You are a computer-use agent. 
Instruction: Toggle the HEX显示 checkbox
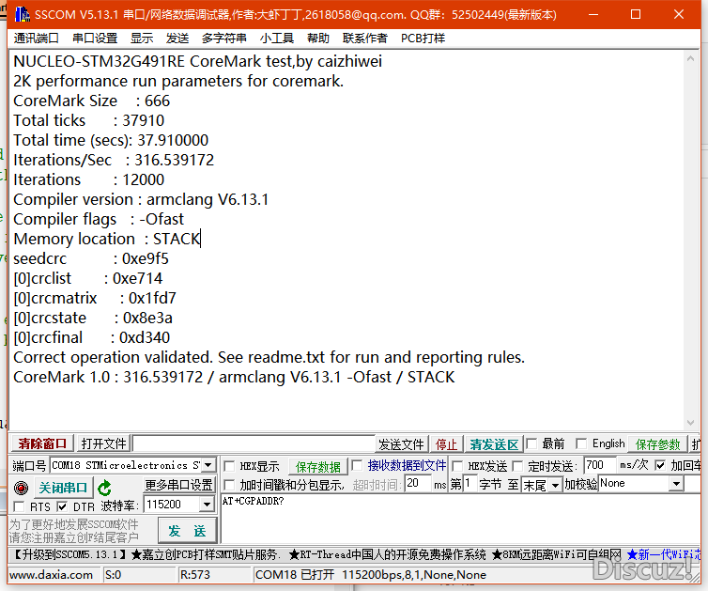point(229,466)
